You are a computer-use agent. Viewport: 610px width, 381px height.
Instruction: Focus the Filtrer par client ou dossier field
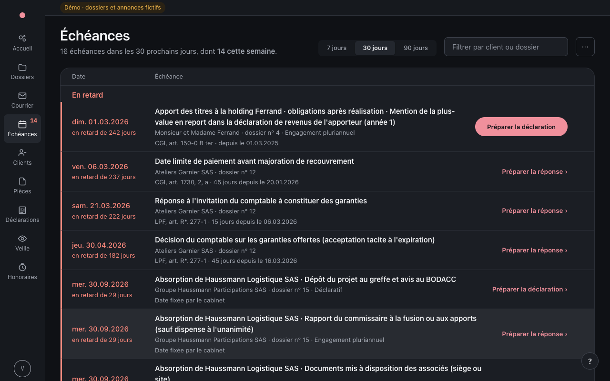(506, 47)
